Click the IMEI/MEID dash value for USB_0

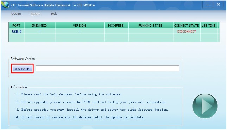(x=40, y=32)
